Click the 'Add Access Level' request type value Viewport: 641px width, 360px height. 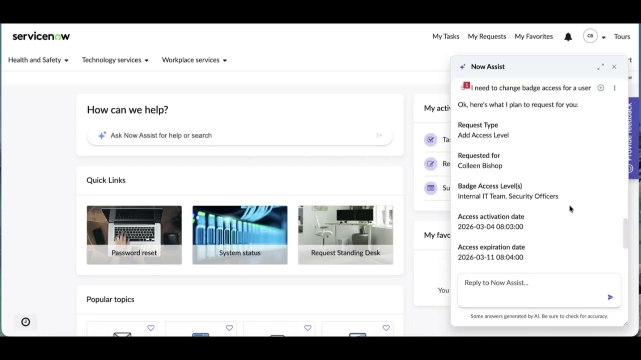[483, 135]
